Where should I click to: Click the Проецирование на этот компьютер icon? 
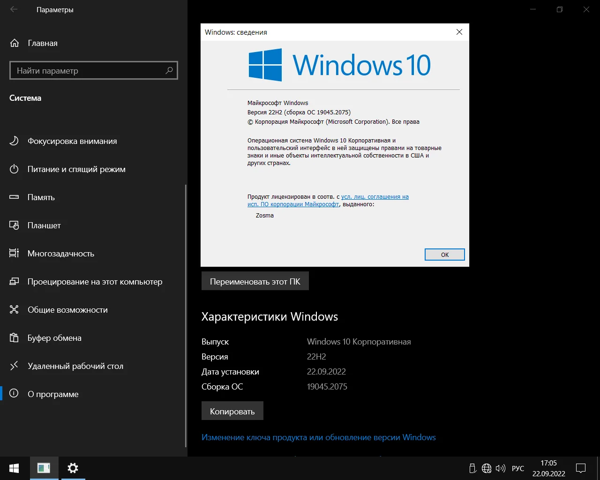[x=14, y=281]
